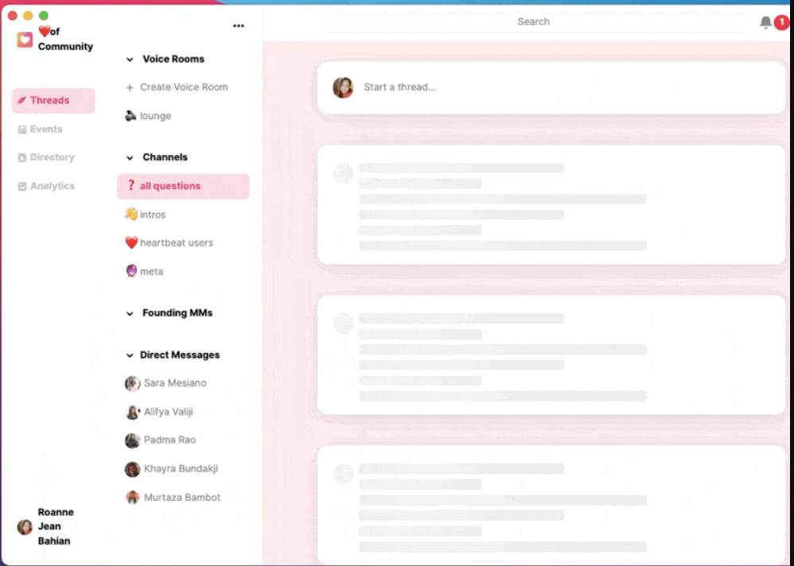
Task: Click the Voice Rooms heading text
Action: (173, 59)
